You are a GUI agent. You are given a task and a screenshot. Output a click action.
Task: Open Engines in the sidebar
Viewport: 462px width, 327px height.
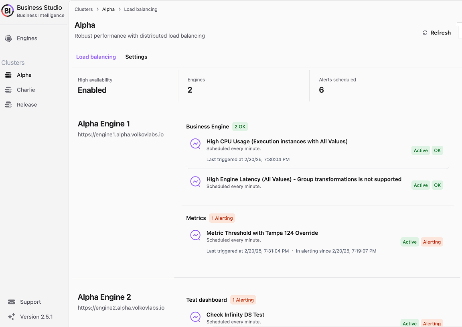27,39
